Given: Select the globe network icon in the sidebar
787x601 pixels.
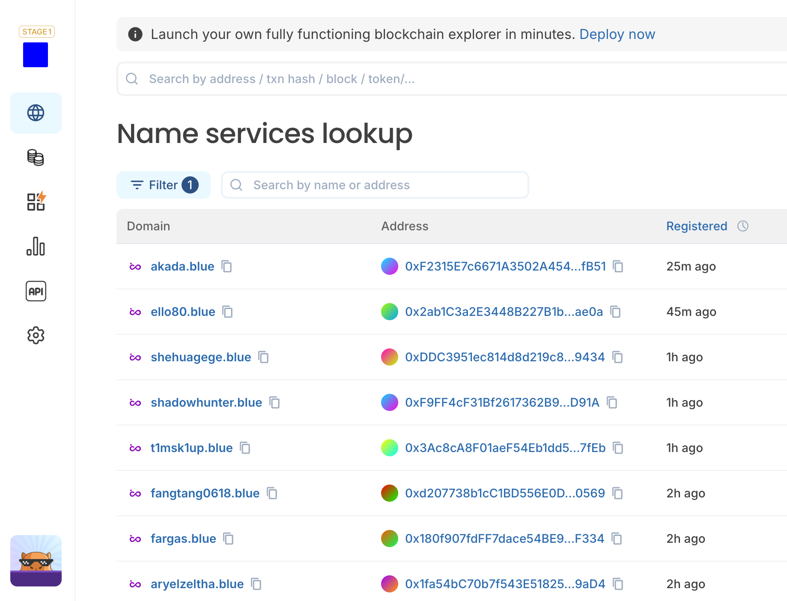Looking at the screenshot, I should pos(36,113).
